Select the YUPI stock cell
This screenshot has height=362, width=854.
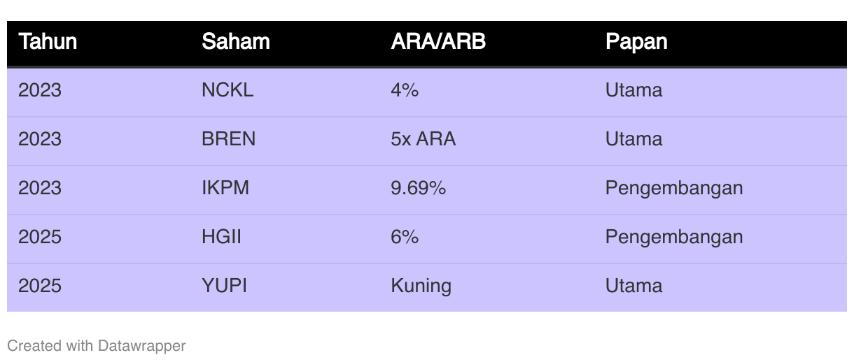coord(225,287)
